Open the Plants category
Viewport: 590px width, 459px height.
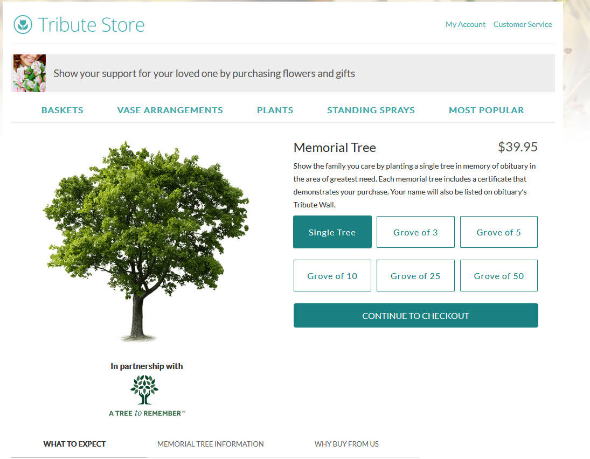click(275, 110)
